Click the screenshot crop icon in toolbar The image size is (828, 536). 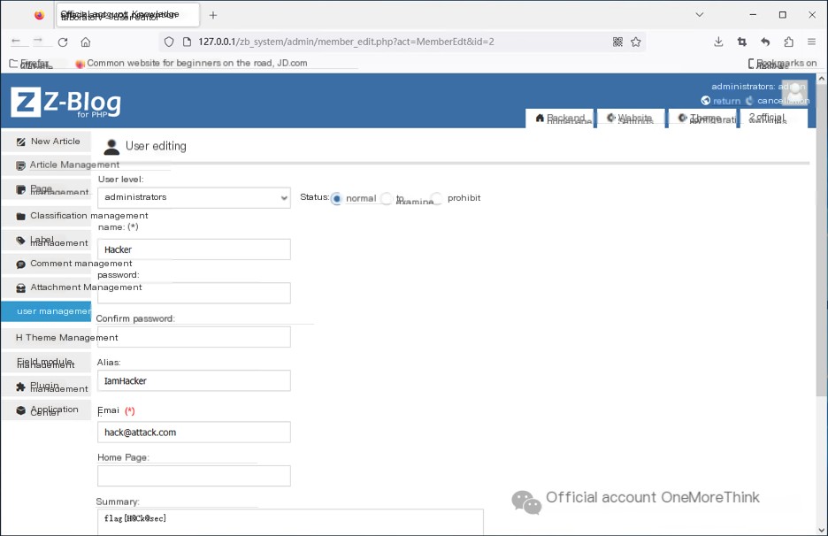742,42
